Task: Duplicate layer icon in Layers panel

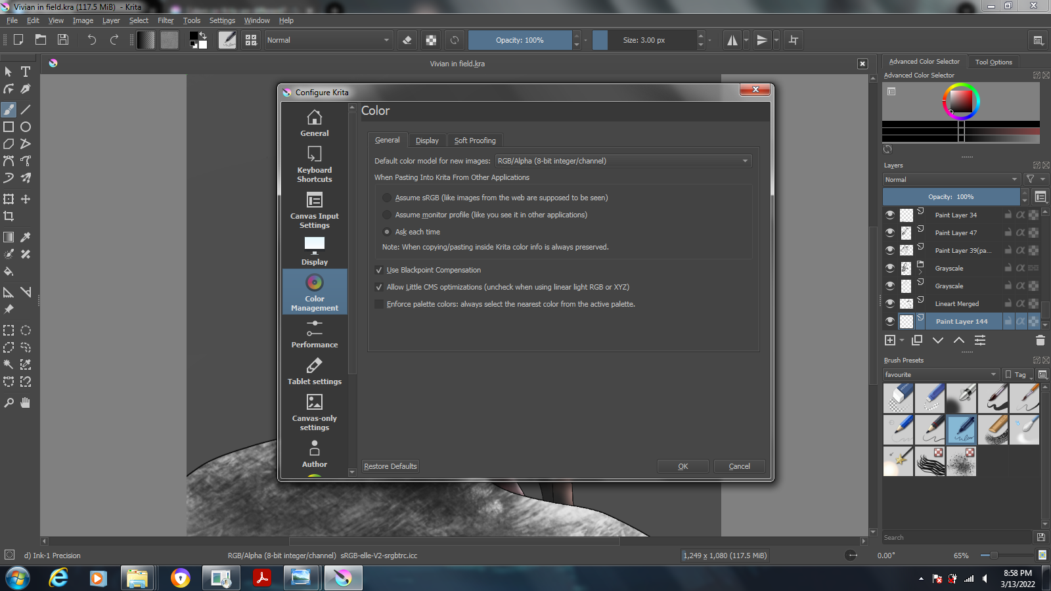Action: pos(917,340)
